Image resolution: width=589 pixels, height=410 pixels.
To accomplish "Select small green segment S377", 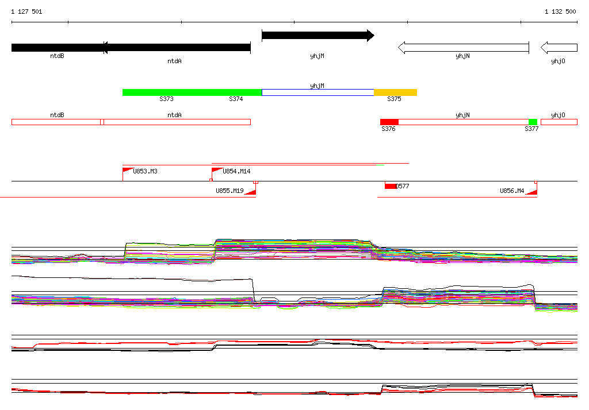I will (x=533, y=122).
